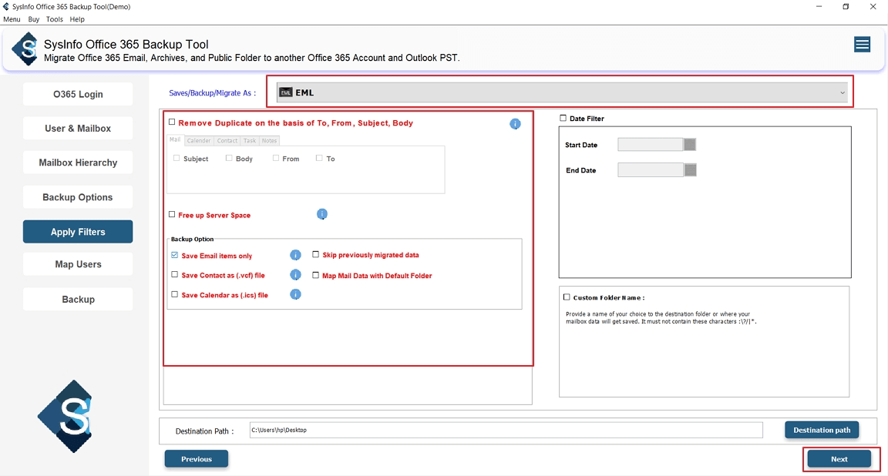Switch to the Task tab
Image resolution: width=888 pixels, height=476 pixels.
point(250,140)
